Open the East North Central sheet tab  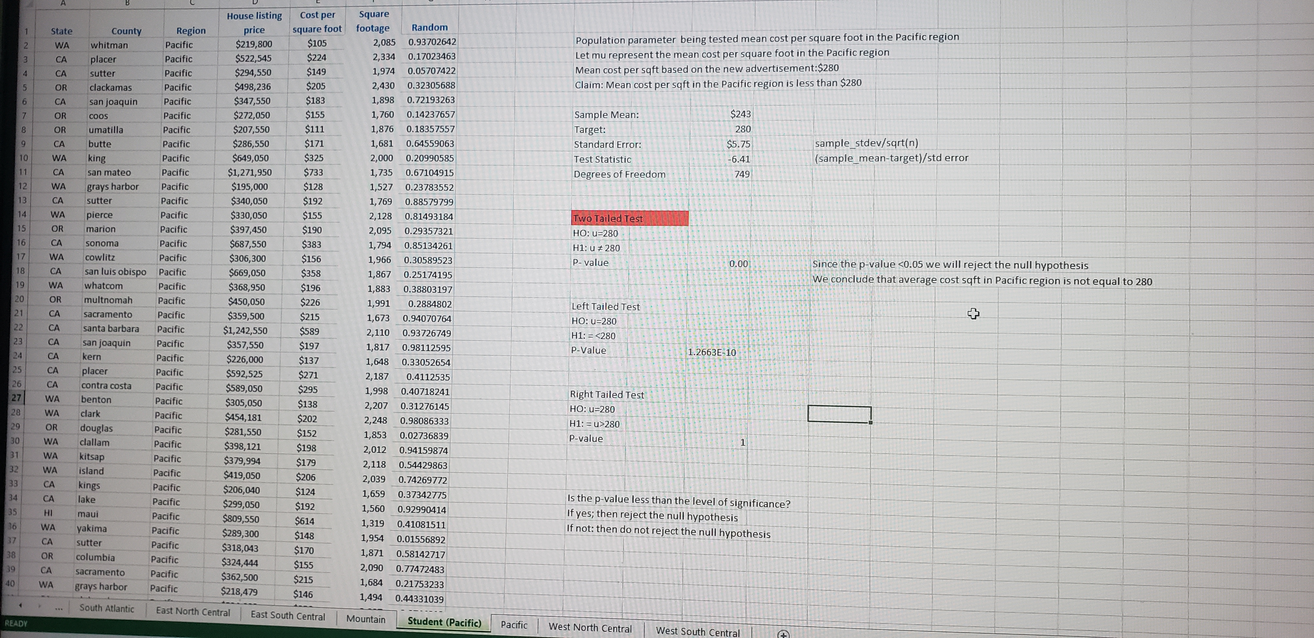tap(193, 612)
